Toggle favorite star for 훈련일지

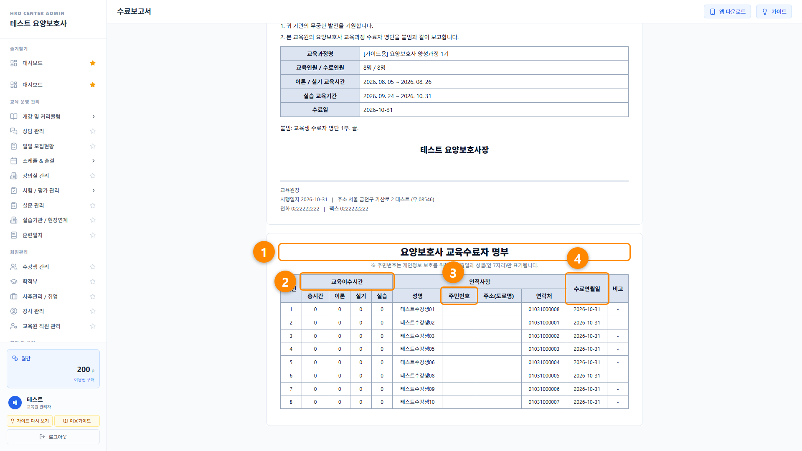[93, 235]
